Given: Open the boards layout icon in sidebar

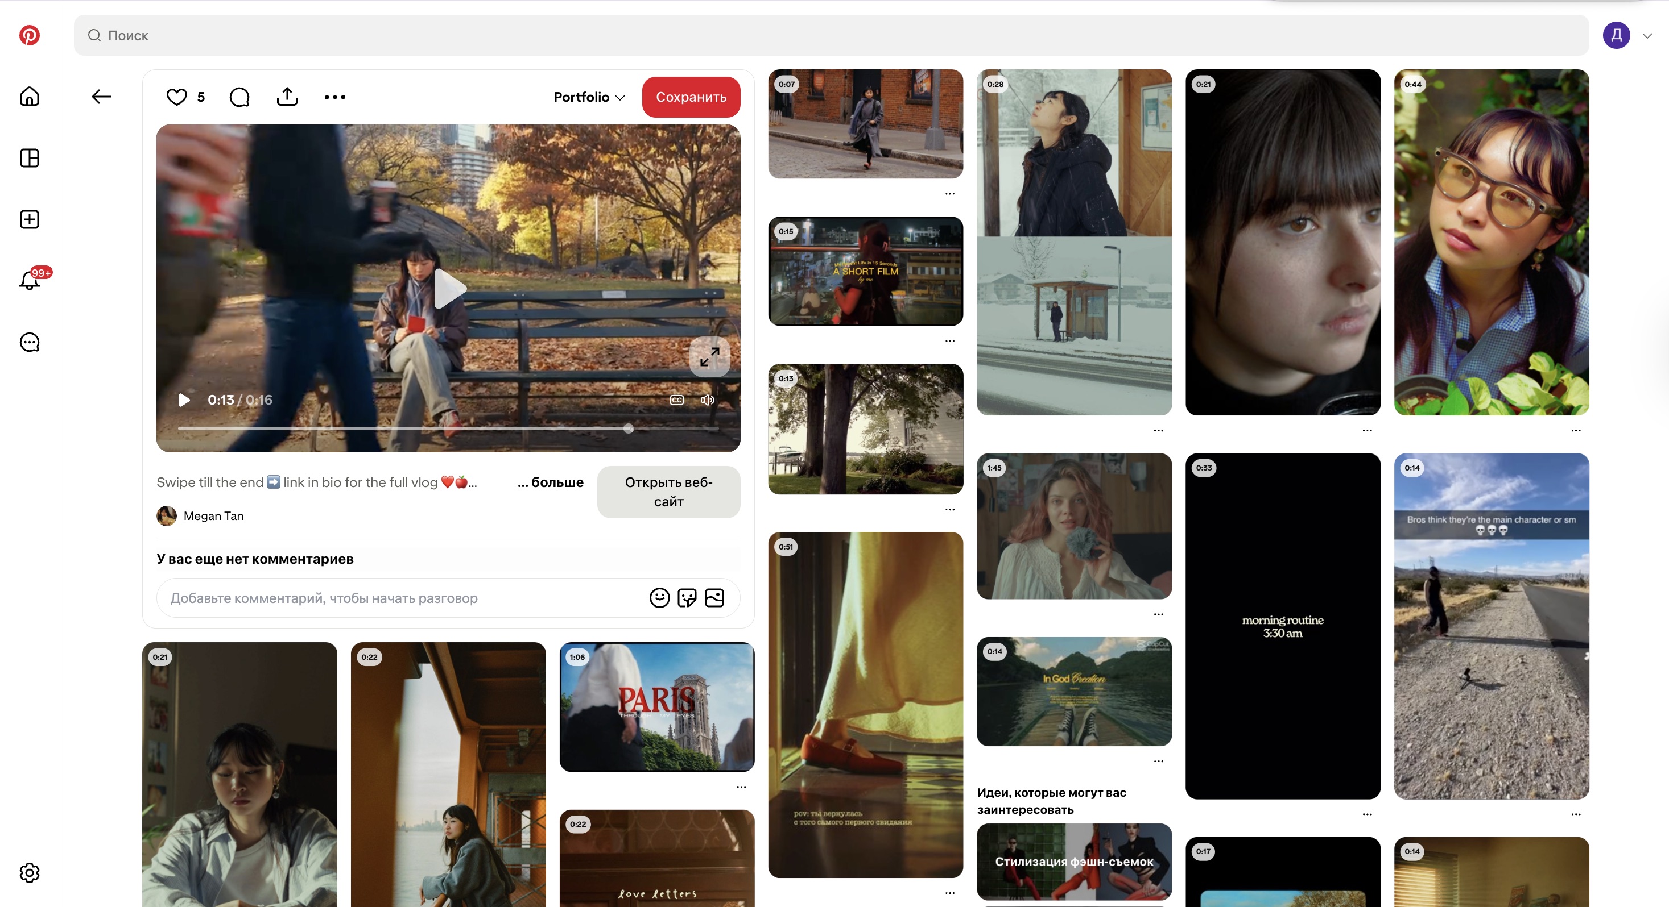Looking at the screenshot, I should 29,158.
